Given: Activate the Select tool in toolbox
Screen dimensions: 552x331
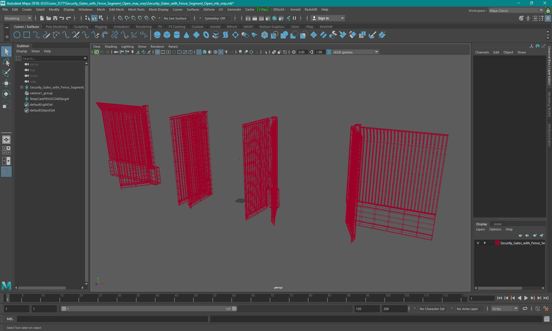Looking at the screenshot, I should [6, 52].
